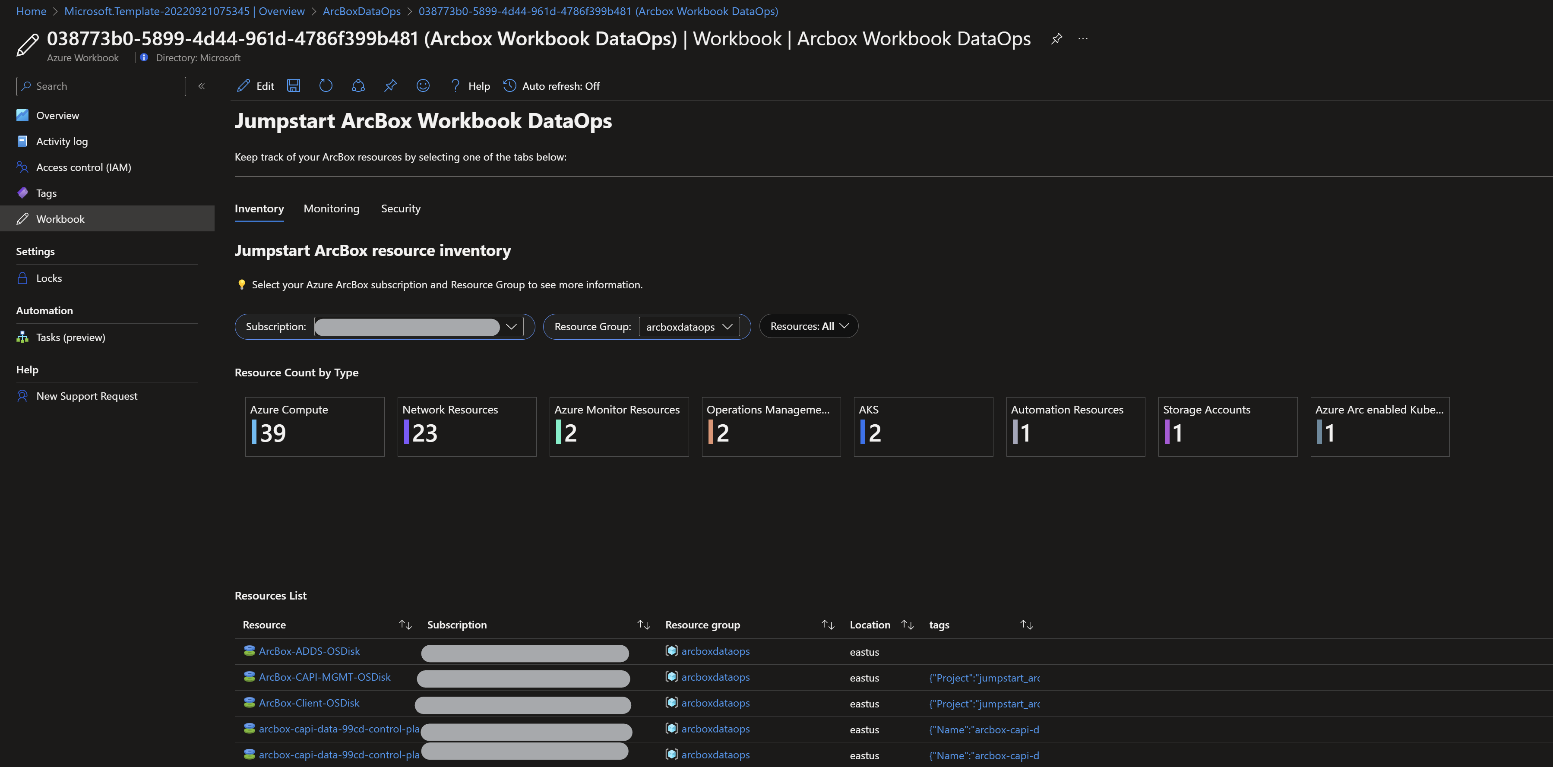Viewport: 1553px width, 767px height.
Task: Collapse the left sidebar menu
Action: [x=201, y=86]
